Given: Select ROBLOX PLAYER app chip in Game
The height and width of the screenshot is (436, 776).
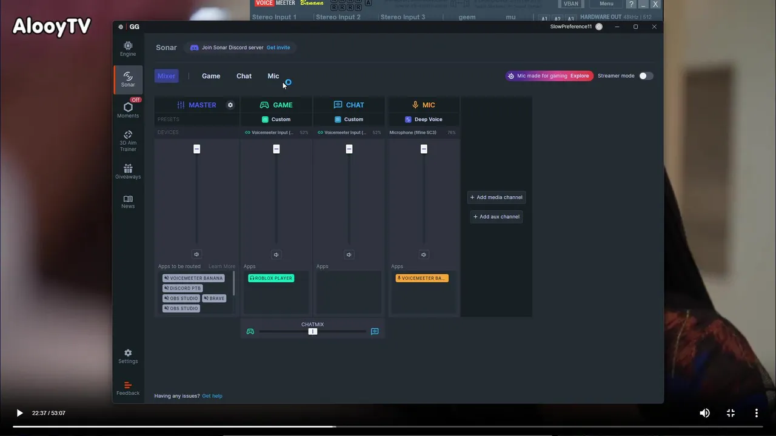Looking at the screenshot, I should click(x=271, y=278).
